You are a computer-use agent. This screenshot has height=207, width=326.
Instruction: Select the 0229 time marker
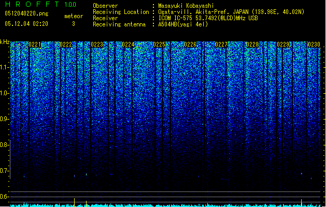(283, 45)
